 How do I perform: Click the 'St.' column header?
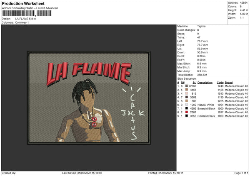click(194, 83)
